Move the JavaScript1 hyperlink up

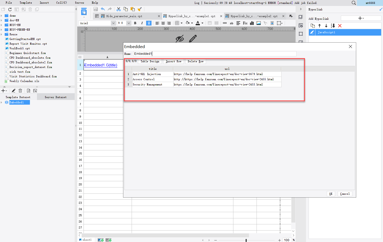[x=320, y=26]
